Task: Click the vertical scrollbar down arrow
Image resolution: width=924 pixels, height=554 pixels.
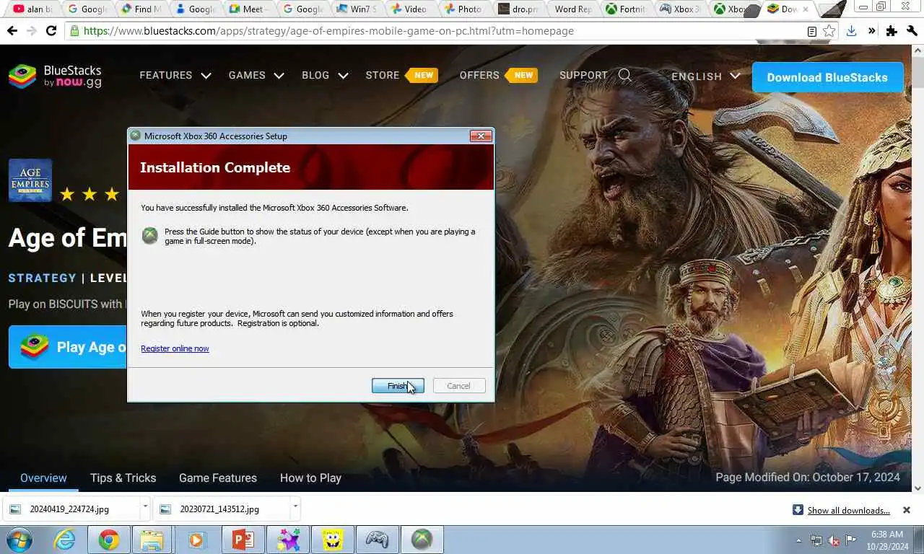Action: pos(918,488)
